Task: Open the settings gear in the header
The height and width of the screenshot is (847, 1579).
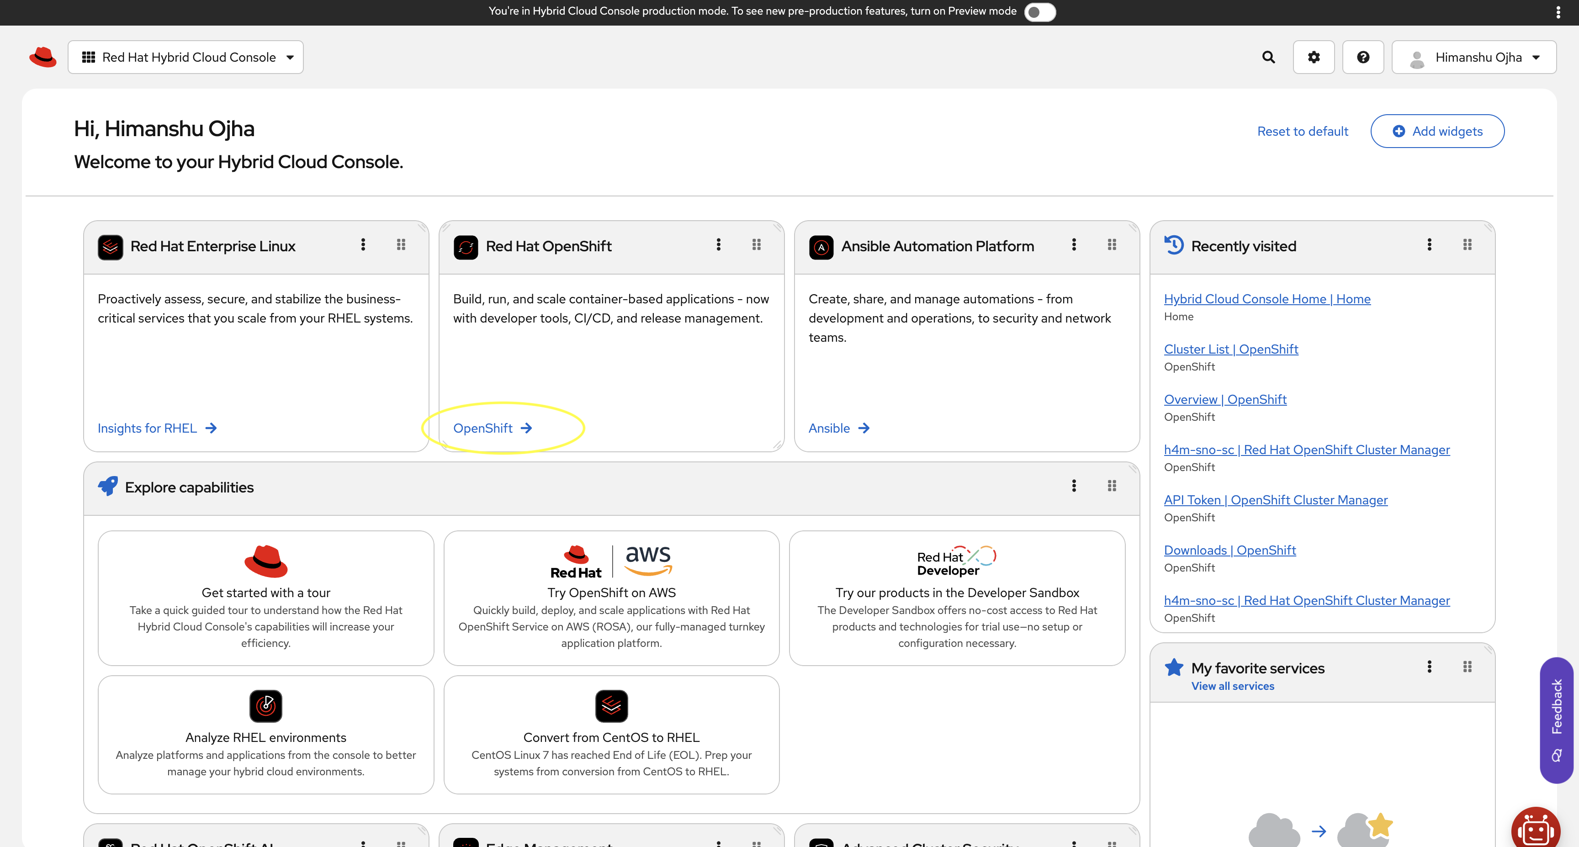Action: click(1314, 56)
